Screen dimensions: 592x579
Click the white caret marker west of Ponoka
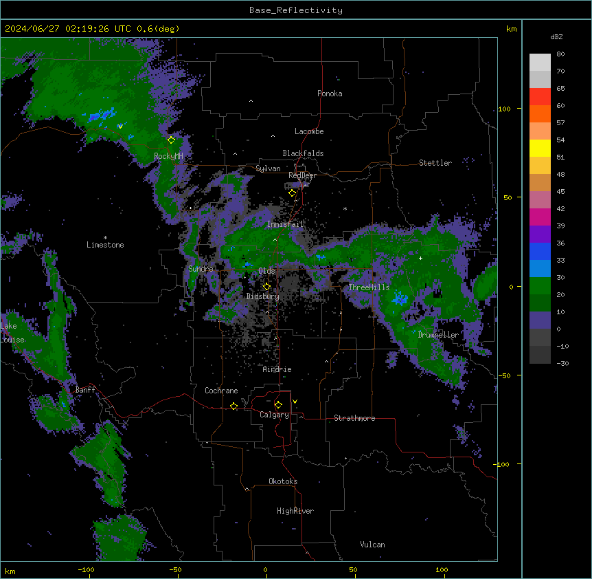(x=251, y=101)
